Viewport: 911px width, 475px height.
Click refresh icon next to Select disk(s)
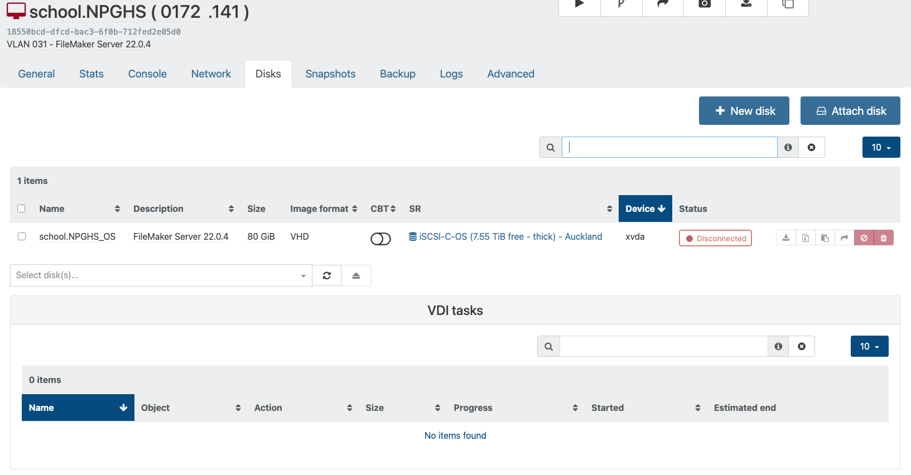click(x=327, y=275)
